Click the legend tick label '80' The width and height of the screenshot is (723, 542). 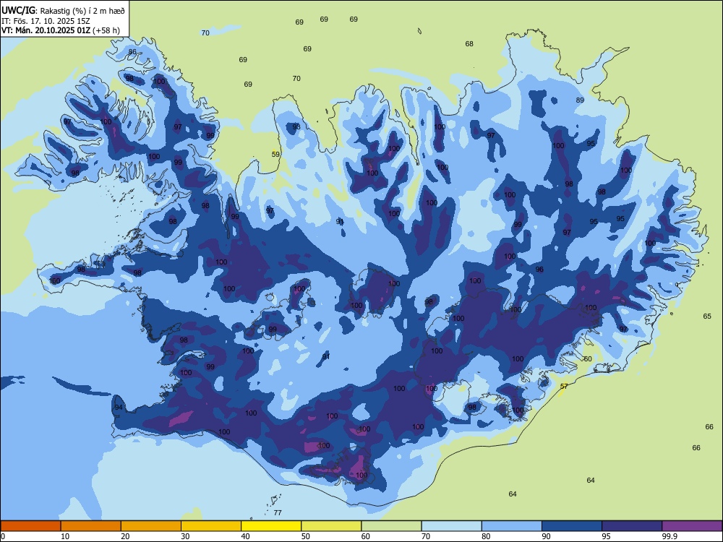click(486, 536)
